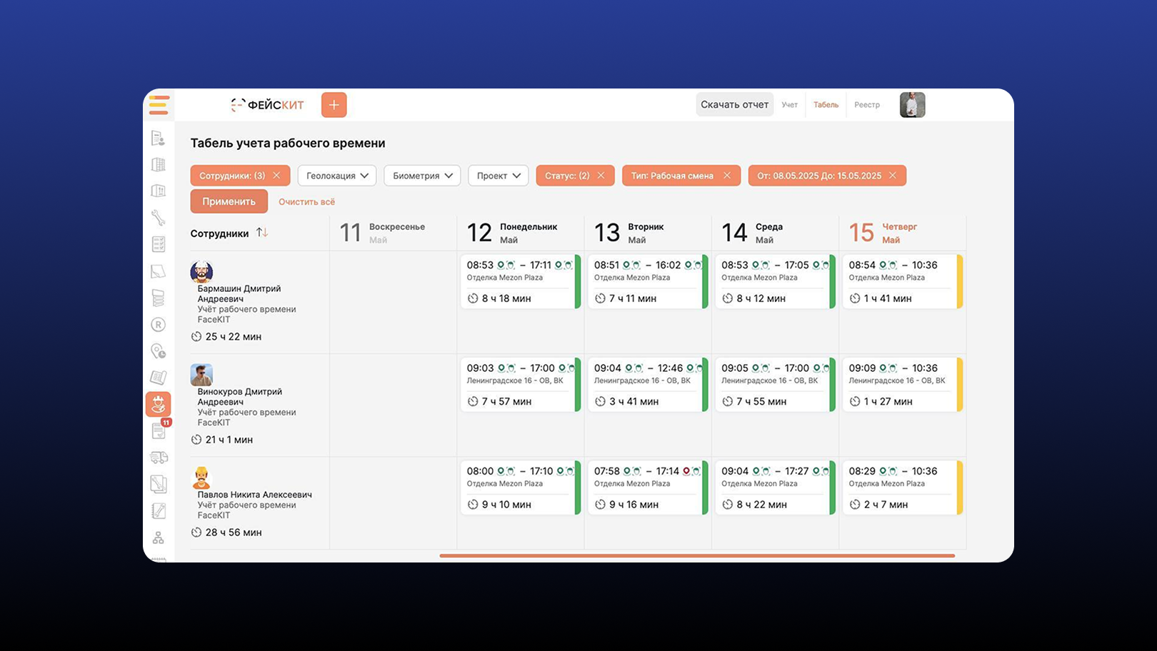Open the hamburger menu in the sidebar
This screenshot has width=1157, height=651.
[x=159, y=105]
